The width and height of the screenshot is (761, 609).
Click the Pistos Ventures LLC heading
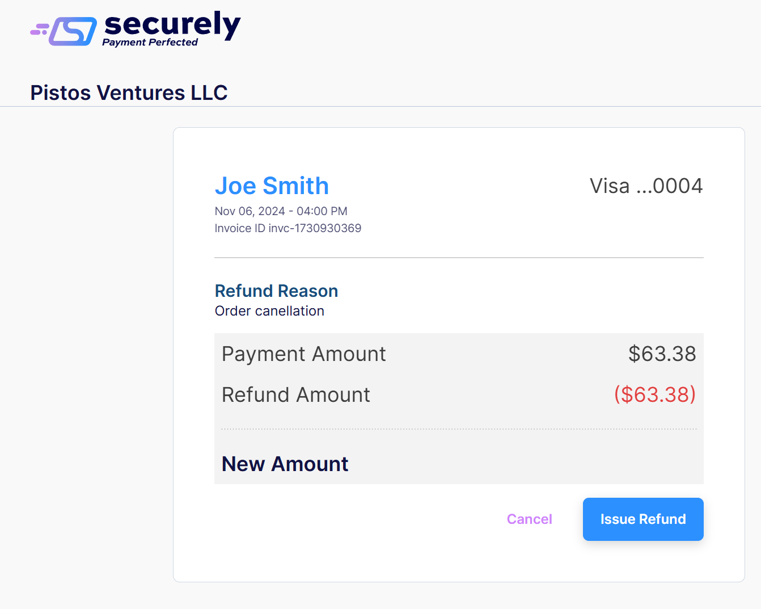129,93
